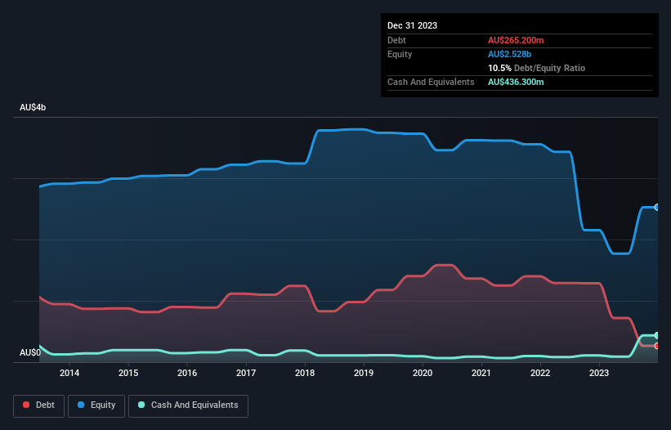
Task: Click the Equity row label in tooltip
Action: click(x=400, y=54)
